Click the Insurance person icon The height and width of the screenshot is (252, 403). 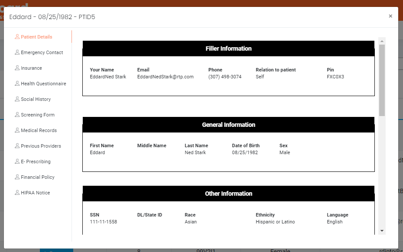pos(17,68)
